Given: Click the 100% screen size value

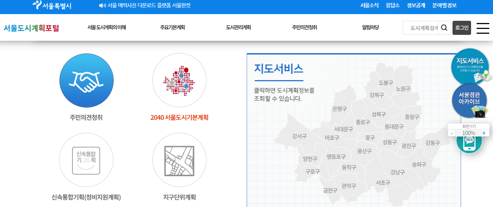Looking at the screenshot, I should [x=468, y=133].
